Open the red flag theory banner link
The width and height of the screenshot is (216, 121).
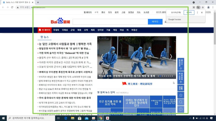[x=137, y=84]
